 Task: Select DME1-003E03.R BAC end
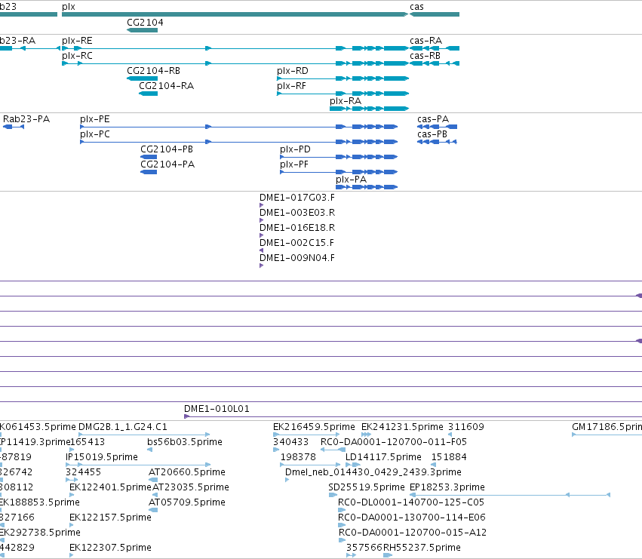pyautogui.click(x=262, y=220)
